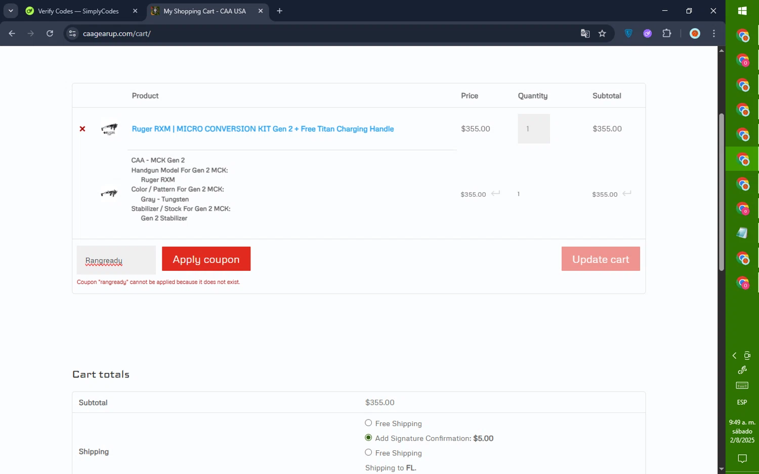
Task: Choose Free Shipping just above Shipping to FL
Action: tap(368, 452)
